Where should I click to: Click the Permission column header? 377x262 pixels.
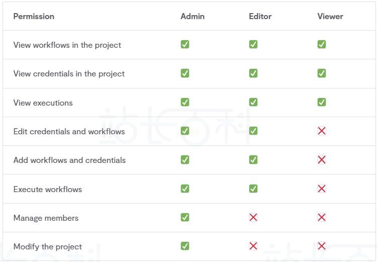(x=34, y=16)
